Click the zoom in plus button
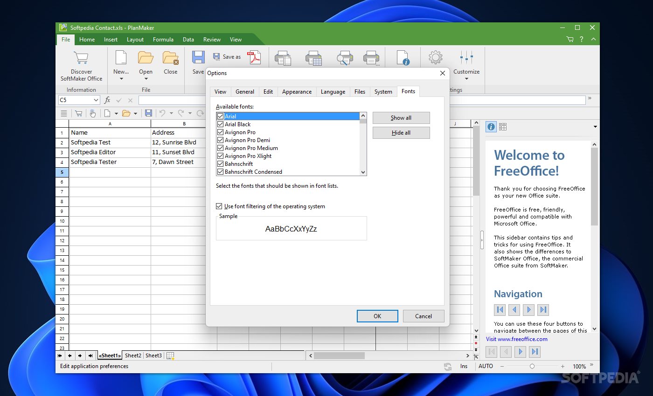The image size is (653, 396). (x=563, y=367)
